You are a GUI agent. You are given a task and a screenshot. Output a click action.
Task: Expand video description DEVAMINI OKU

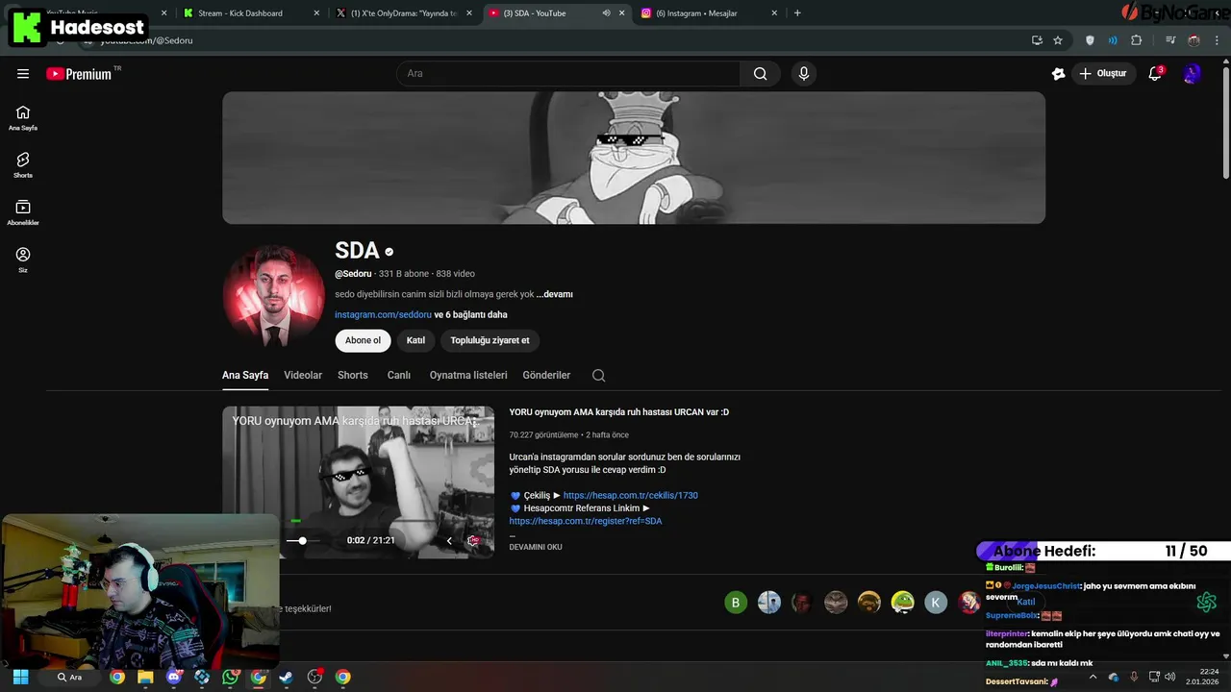pyautogui.click(x=536, y=547)
